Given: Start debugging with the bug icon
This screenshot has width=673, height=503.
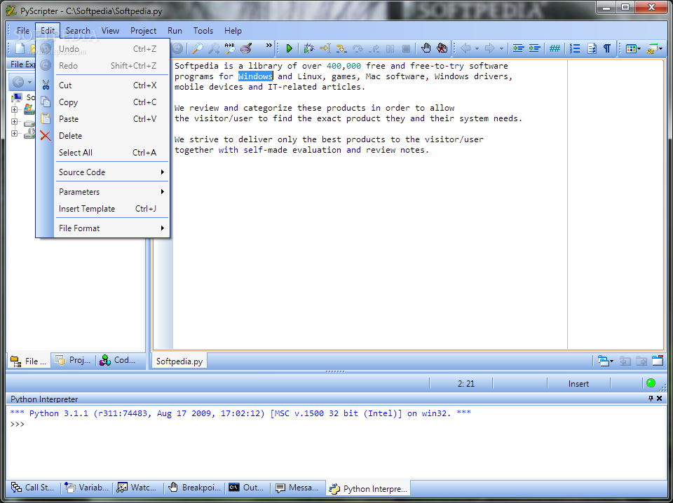Looking at the screenshot, I should (x=308, y=48).
